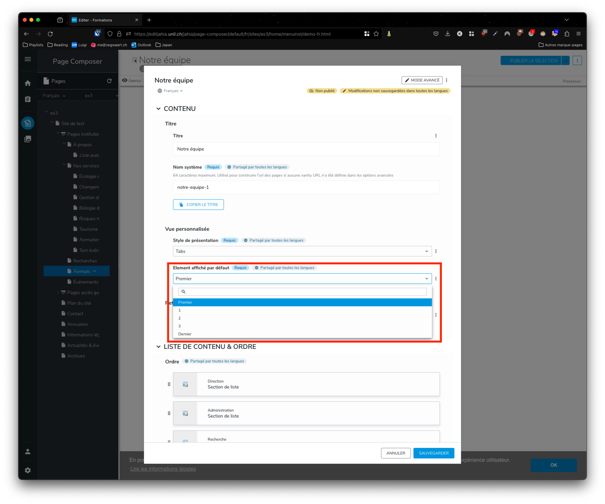The image size is (605, 504).
Task: Open the media library icon in sidebar
Action: coord(28,139)
